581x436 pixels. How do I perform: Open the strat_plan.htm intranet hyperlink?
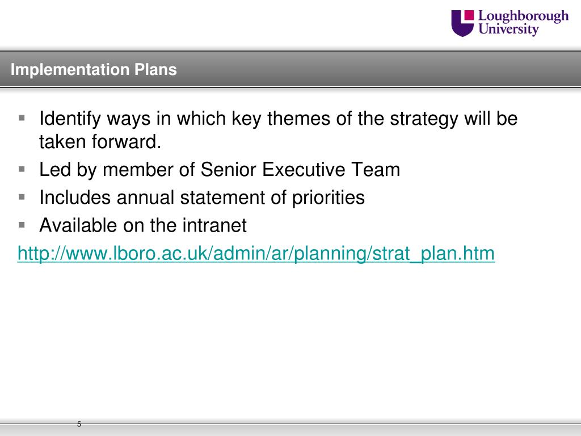[256, 254]
